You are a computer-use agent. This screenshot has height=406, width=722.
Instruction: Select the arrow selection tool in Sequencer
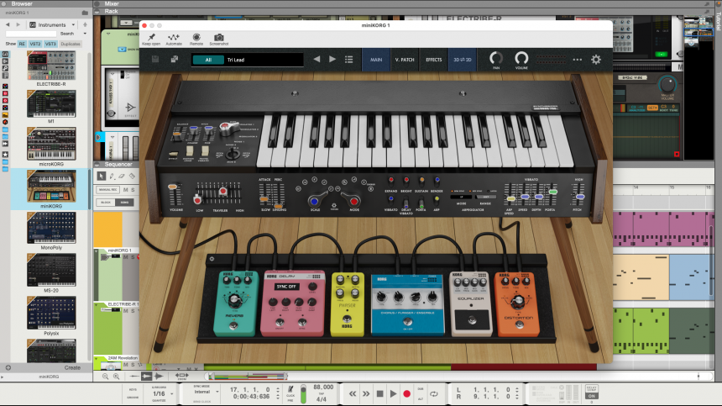102,176
